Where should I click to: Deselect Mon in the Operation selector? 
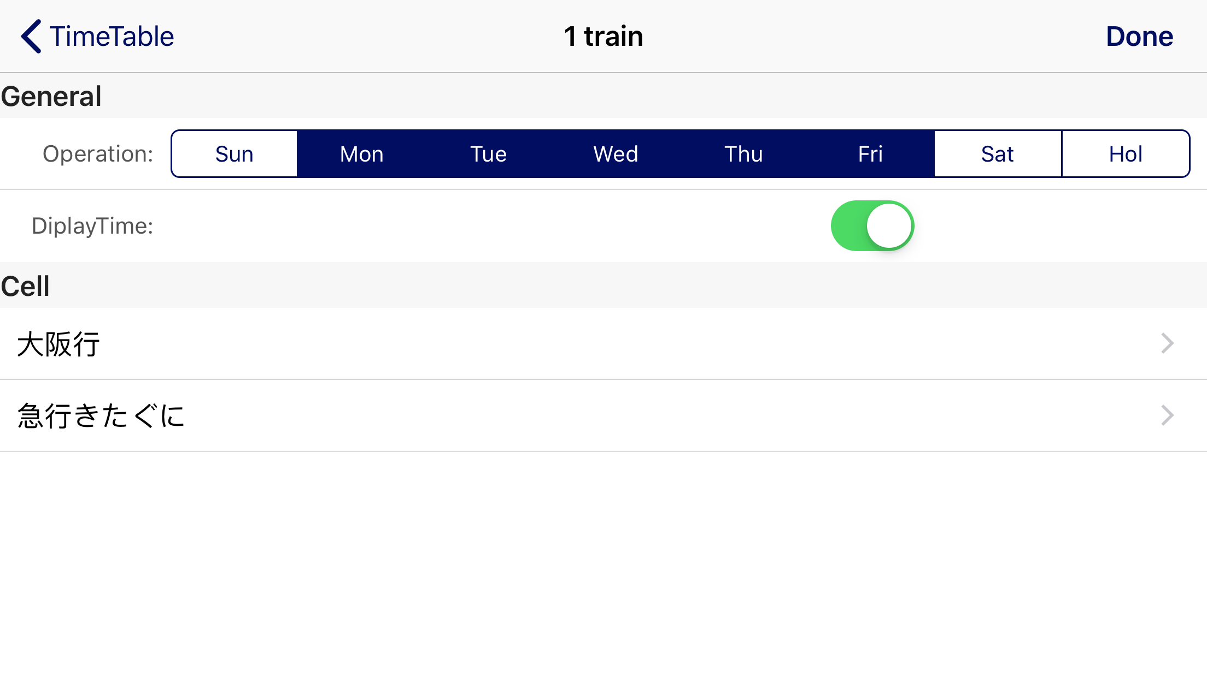(x=361, y=154)
